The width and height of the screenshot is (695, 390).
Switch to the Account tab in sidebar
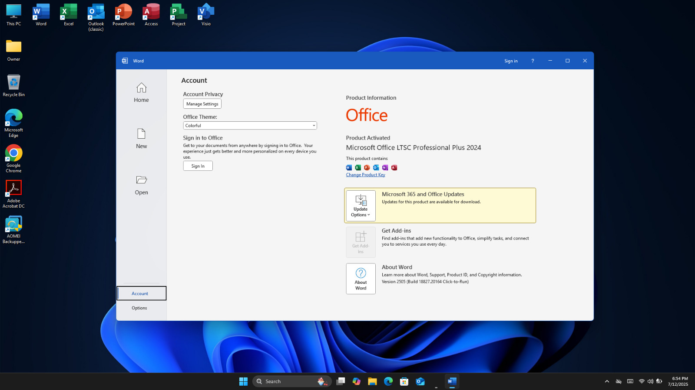(141, 293)
